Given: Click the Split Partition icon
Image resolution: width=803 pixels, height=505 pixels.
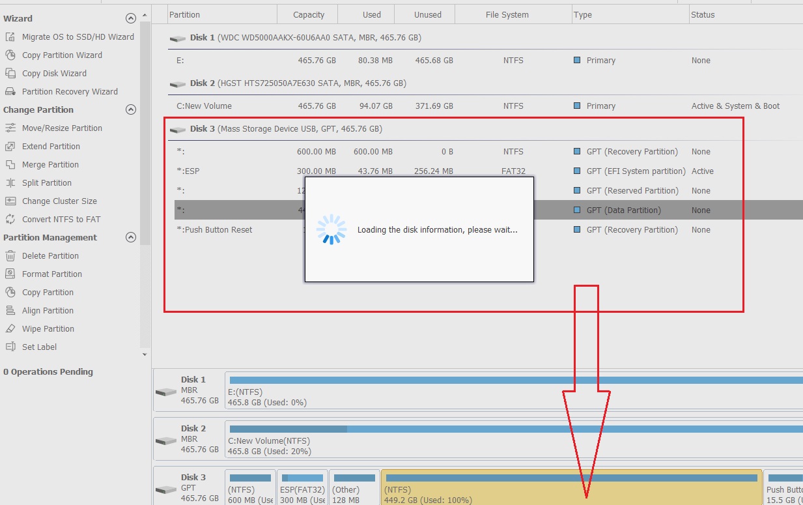Looking at the screenshot, I should [10, 183].
